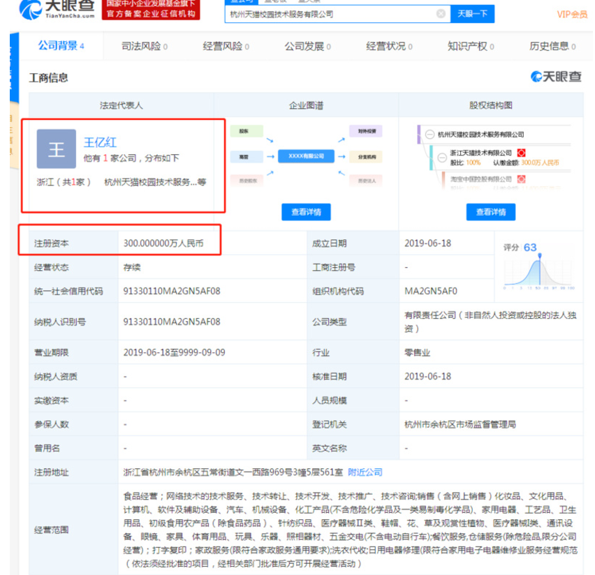Click the red company logo beside 淘宝中国控股有限公司
Image resolution: width=595 pixels, height=575 pixels.
pos(522,179)
